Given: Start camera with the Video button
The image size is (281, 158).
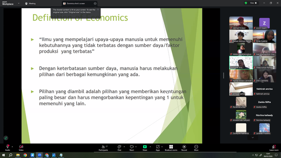Looking at the screenshot, I should click(x=21, y=147).
